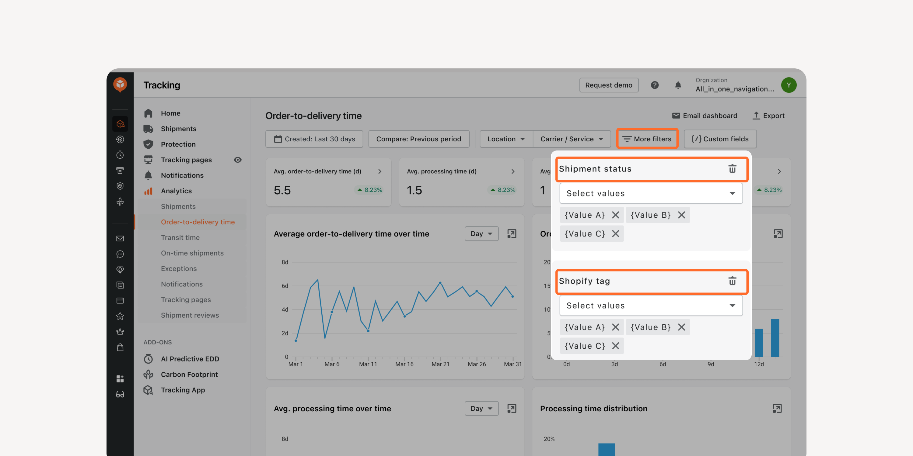Expand Processing time distribution chart

(x=777, y=409)
